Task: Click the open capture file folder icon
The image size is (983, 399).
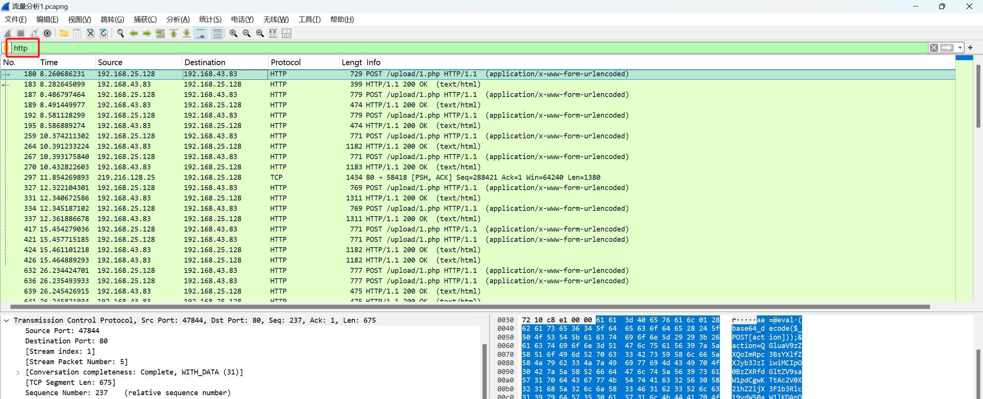Action: point(64,34)
